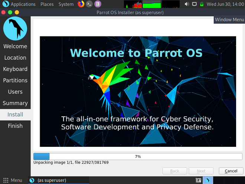Open the purple text editor launcher icon
Image resolution: width=245 pixels, height=184 pixels.
coord(98,4)
